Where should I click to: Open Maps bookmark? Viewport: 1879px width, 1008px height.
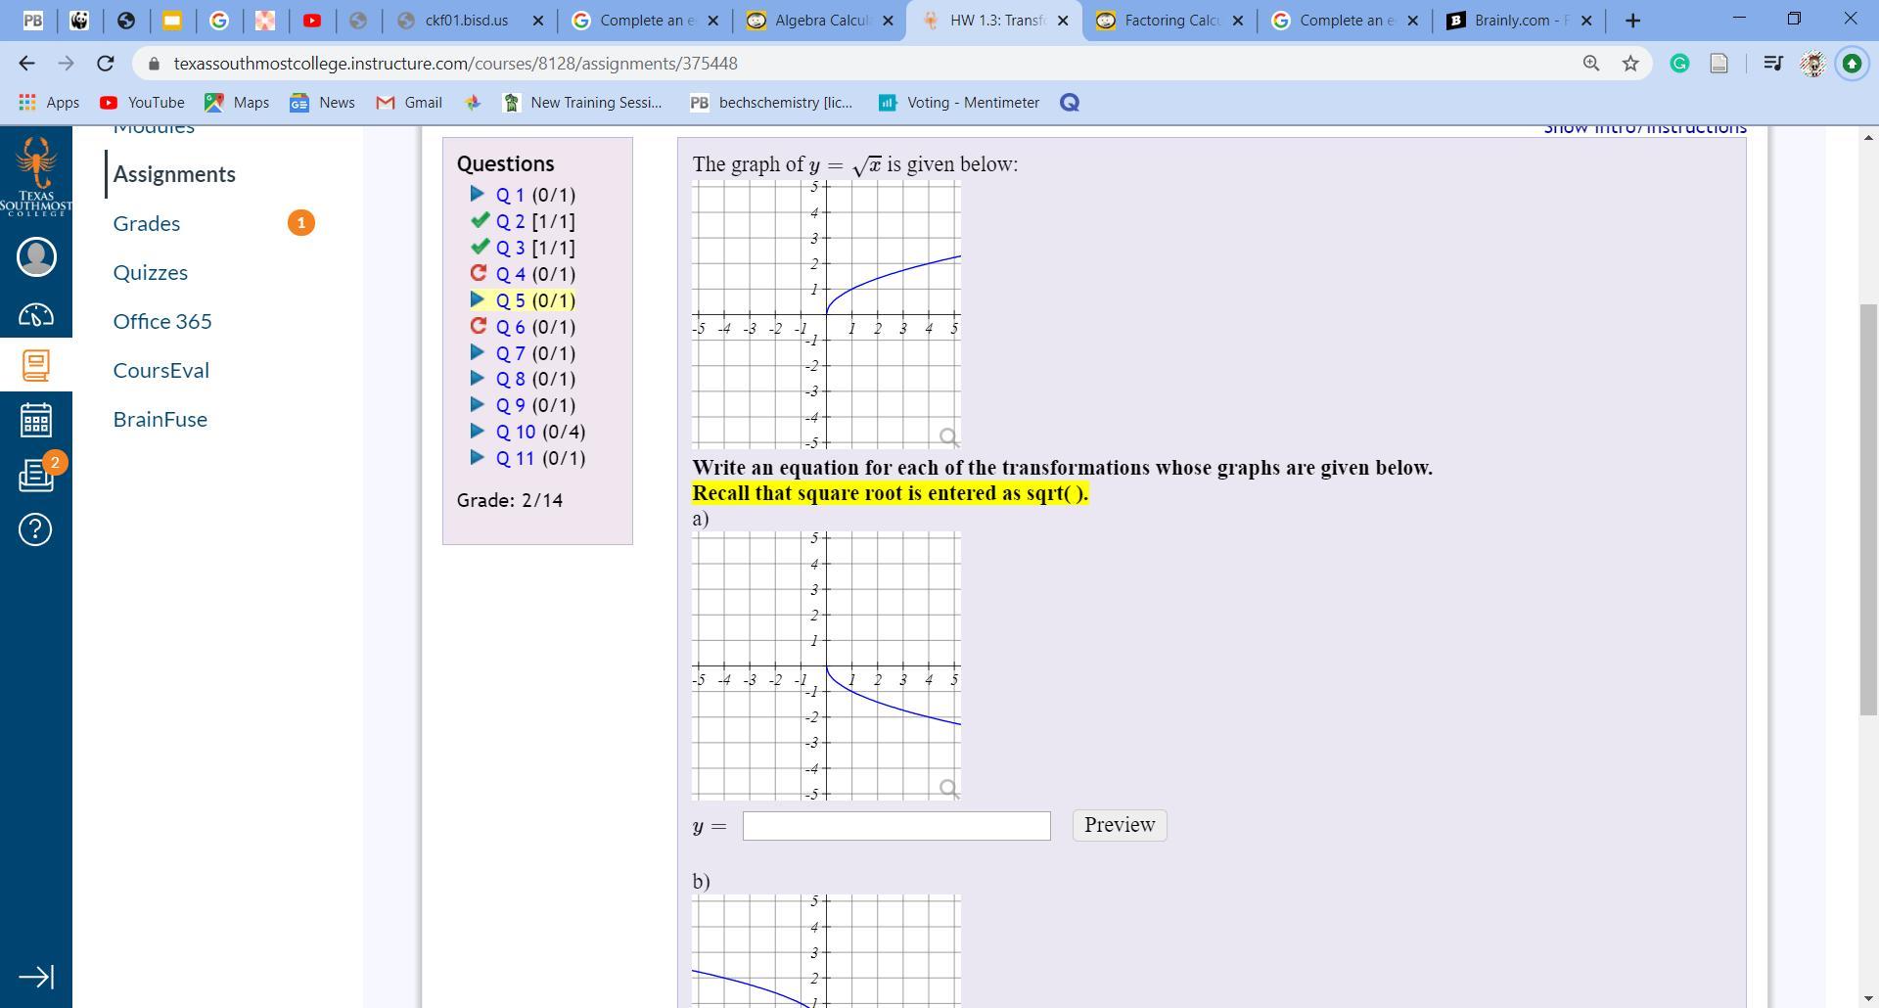(x=237, y=103)
